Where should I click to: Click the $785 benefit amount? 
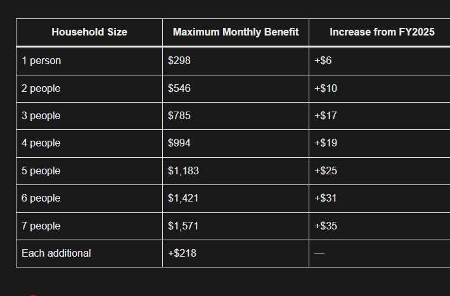179,116
